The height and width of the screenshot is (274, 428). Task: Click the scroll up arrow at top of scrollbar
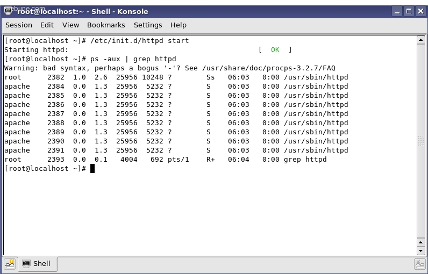tap(420, 40)
